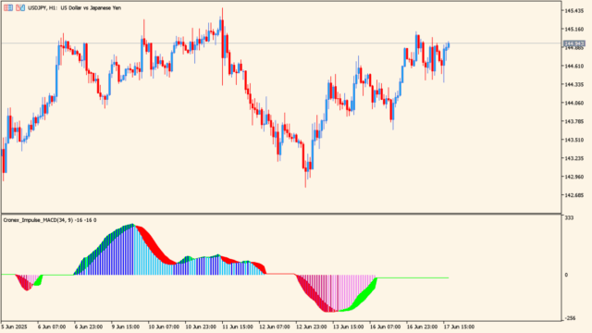The image size is (592, 333).
Task: Click the 6 Jun 23:00 time label
Action: (89, 327)
